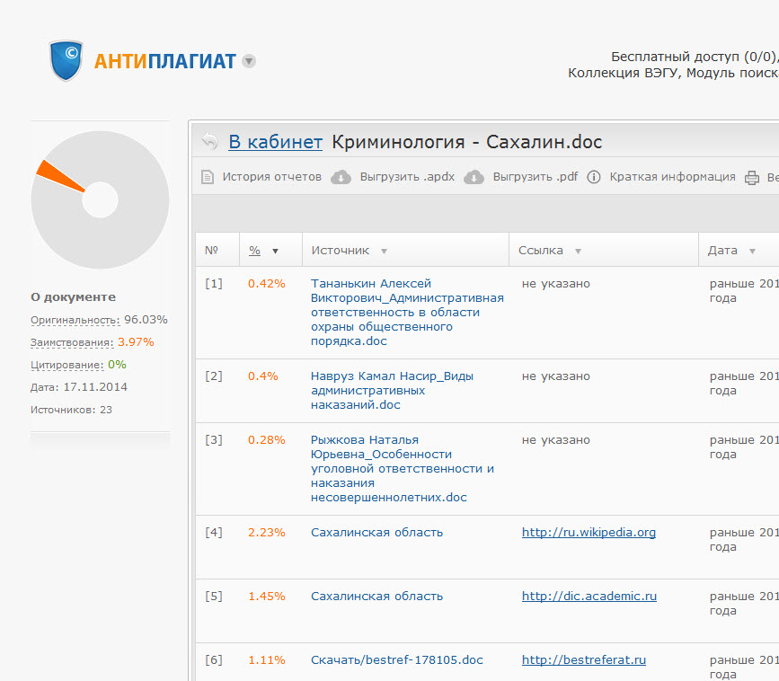Go to В кабинет link
The height and width of the screenshot is (681, 779).
[x=275, y=142]
